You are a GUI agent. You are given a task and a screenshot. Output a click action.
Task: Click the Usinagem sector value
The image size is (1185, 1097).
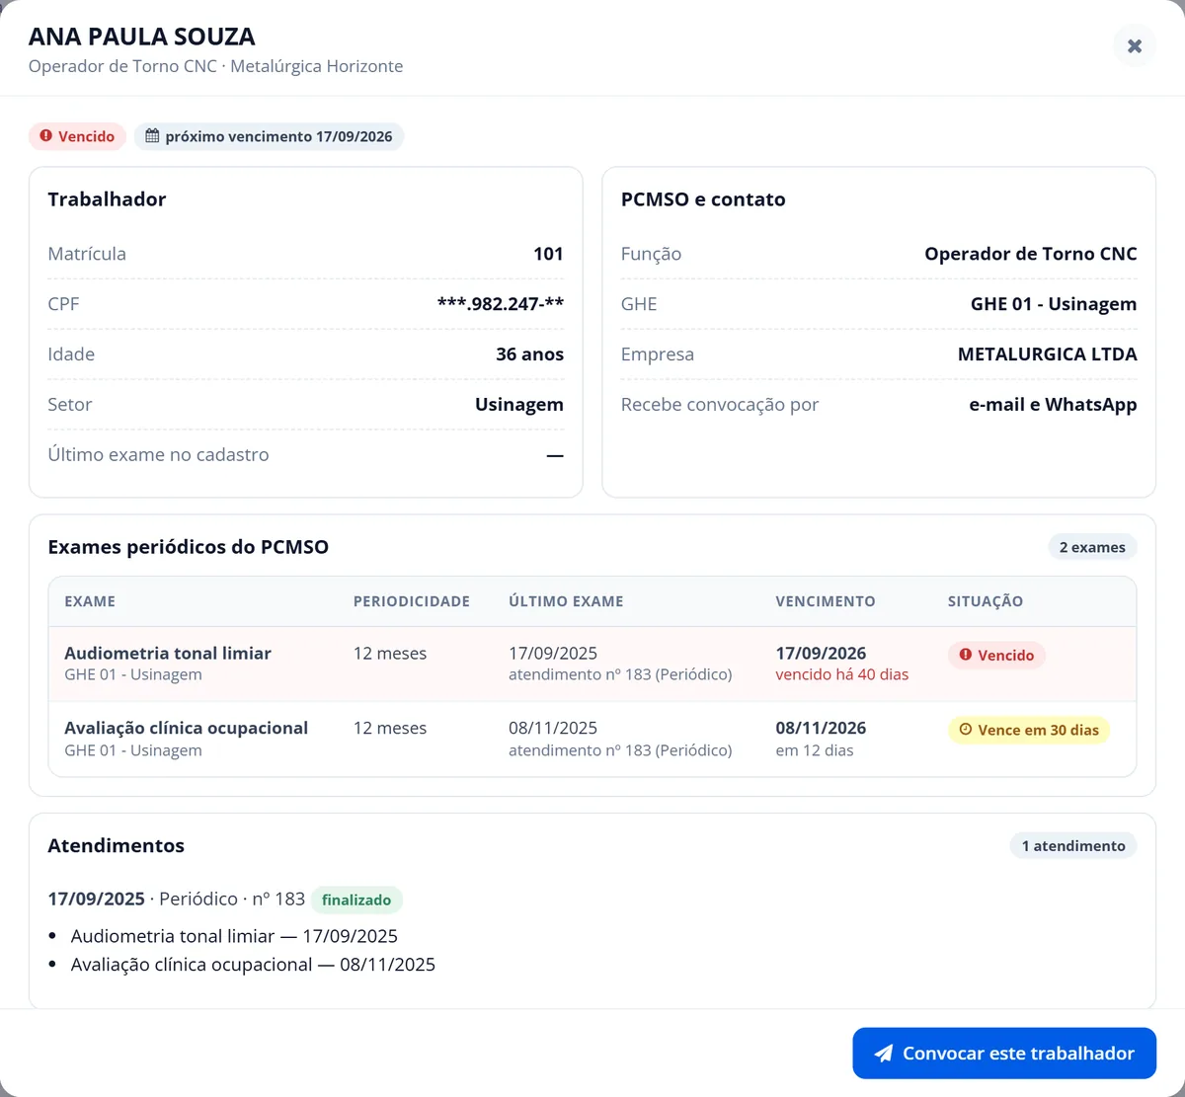click(519, 405)
